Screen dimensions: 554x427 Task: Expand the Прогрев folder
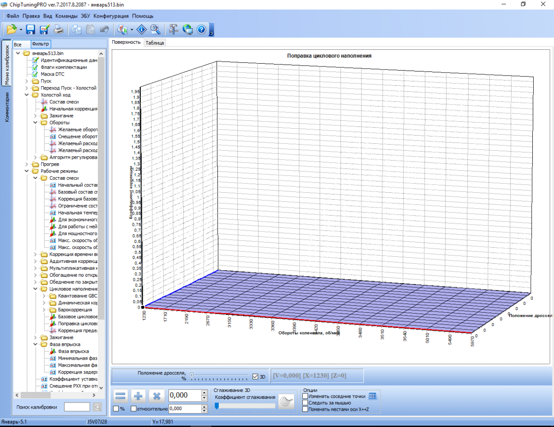click(x=27, y=164)
